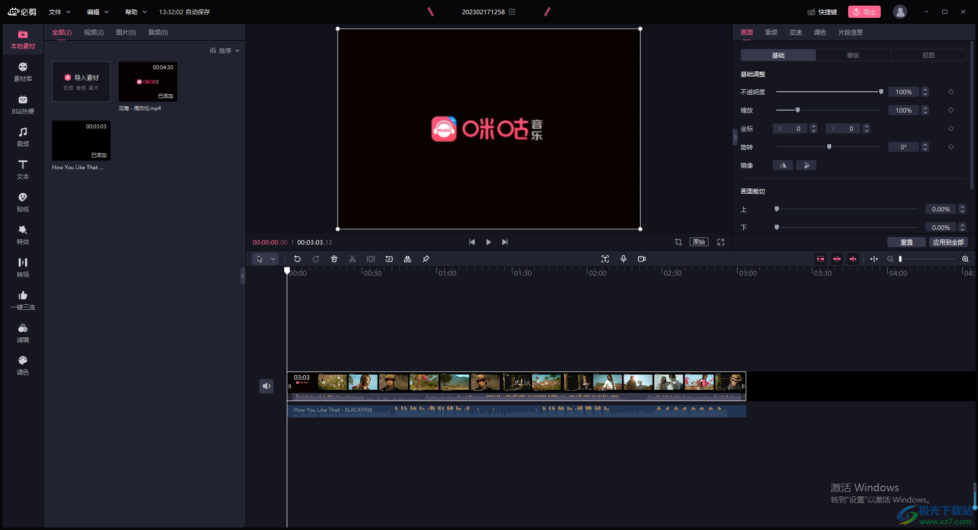The height and width of the screenshot is (530, 978).
Task: Select the 本地素材 local material panel
Action: pyautogui.click(x=23, y=40)
